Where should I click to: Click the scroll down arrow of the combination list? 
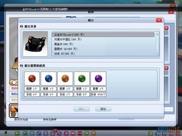157,54
